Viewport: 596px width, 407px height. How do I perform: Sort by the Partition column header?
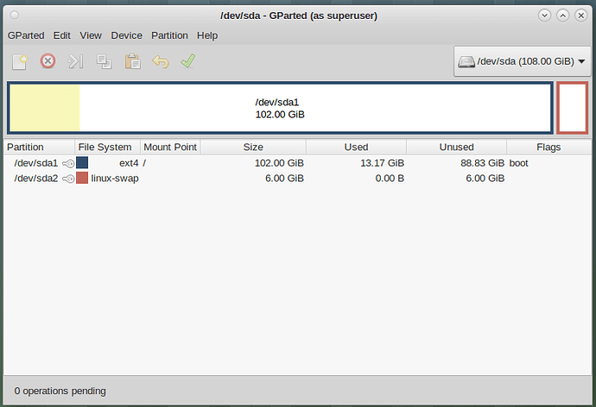coord(39,147)
